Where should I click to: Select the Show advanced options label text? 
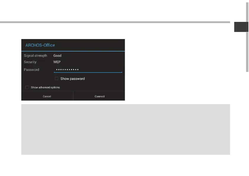click(46, 87)
